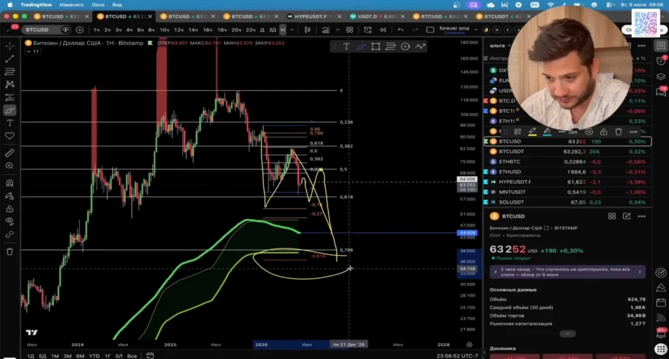Toggle the eye icon next to the BTCUSD symbol field
The width and height of the screenshot is (669, 359).
65,29
